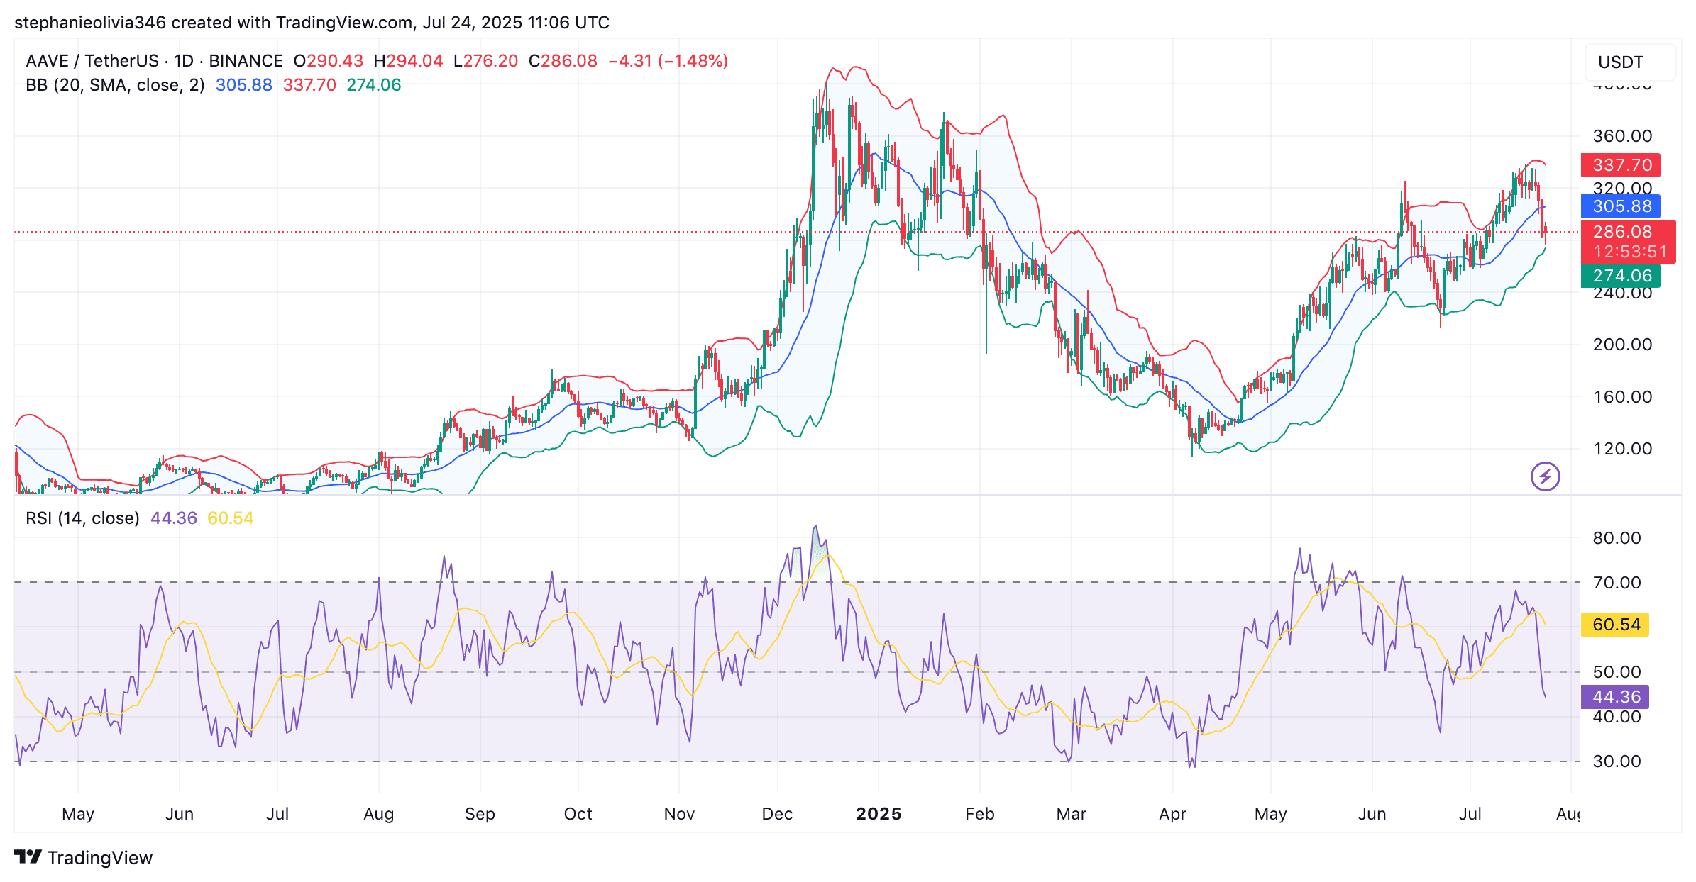Click the purple 44.36 RSI value label
Image resolution: width=1696 pixels, height=882 pixels.
(1615, 698)
